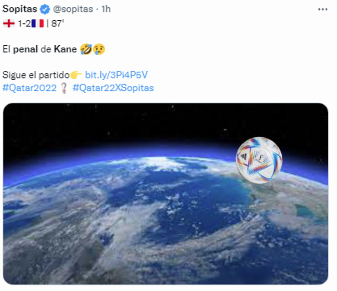Open the tweet's more options menu
Screen dimensions: 337x291
(322, 9)
